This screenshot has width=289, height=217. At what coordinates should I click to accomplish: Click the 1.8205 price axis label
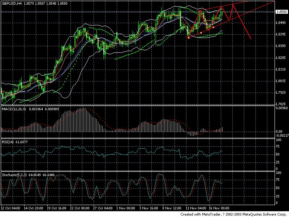coord(281,58)
